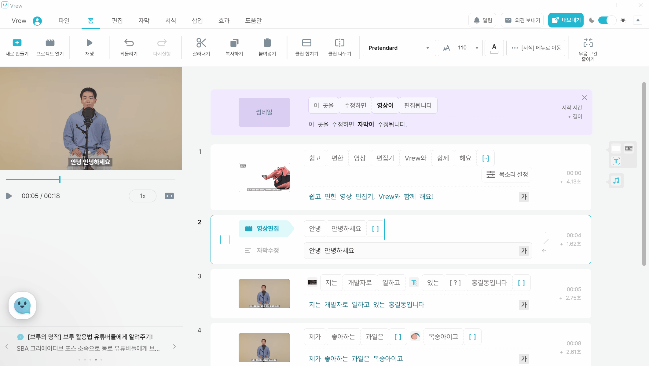This screenshot has width=649, height=366.
Task: Open the music note panel icon
Action: tap(616, 181)
